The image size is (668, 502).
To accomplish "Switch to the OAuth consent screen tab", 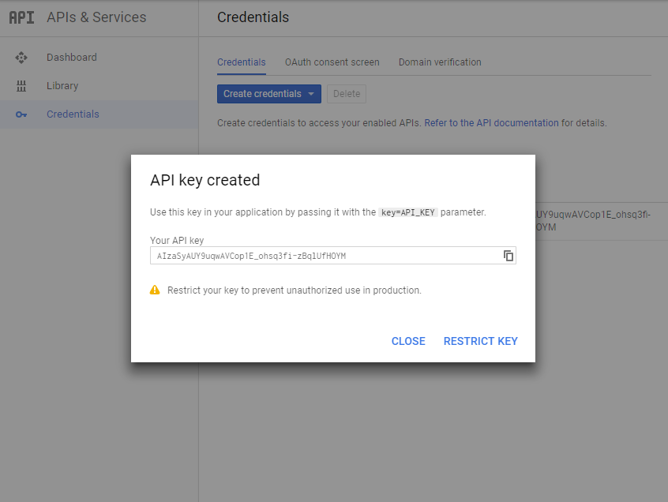I will [332, 62].
